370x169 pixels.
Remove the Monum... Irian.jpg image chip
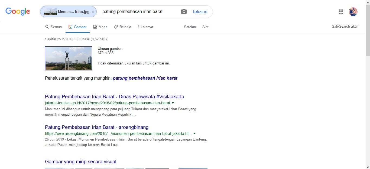pos(93,12)
